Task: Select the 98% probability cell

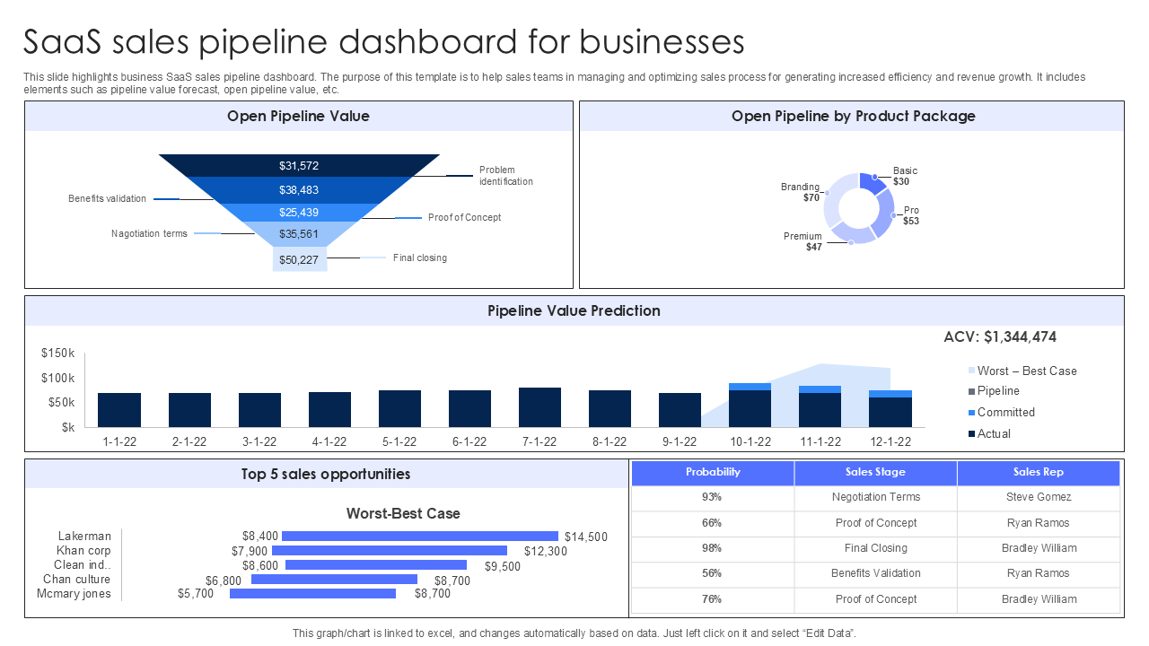Action: 713,548
